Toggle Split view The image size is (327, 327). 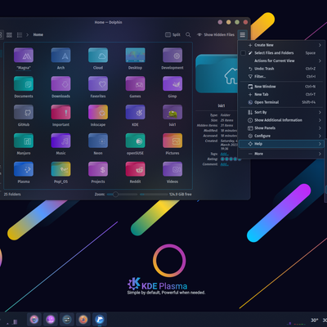[172, 34]
